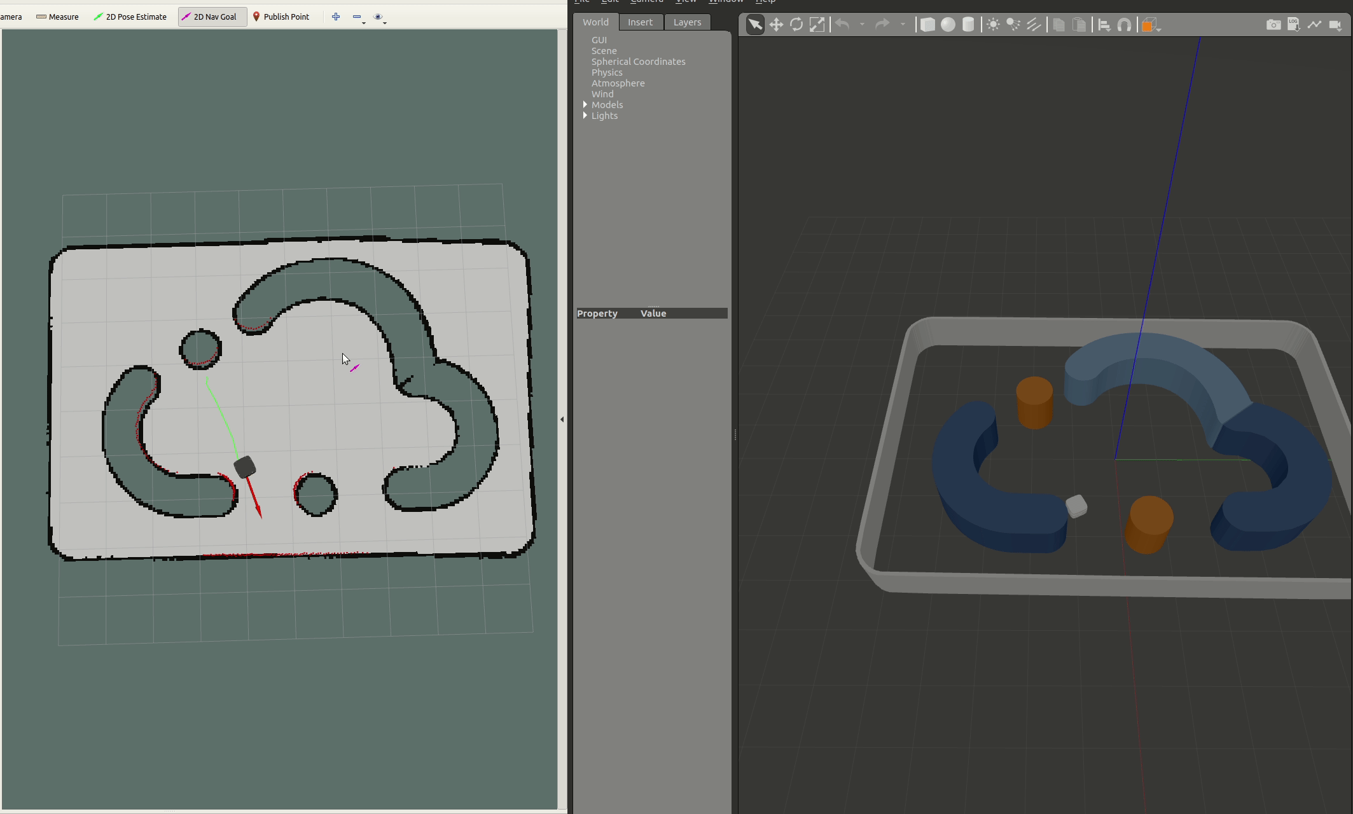Expand the Lights tree node
1353x814 pixels.
[585, 115]
